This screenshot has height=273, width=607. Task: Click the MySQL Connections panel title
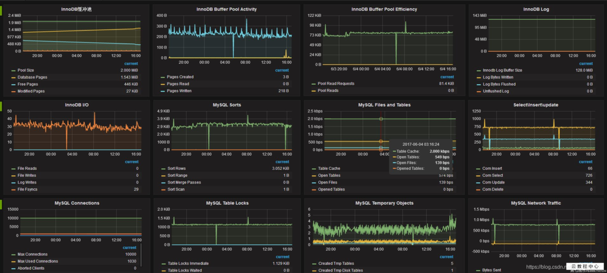tap(77, 203)
